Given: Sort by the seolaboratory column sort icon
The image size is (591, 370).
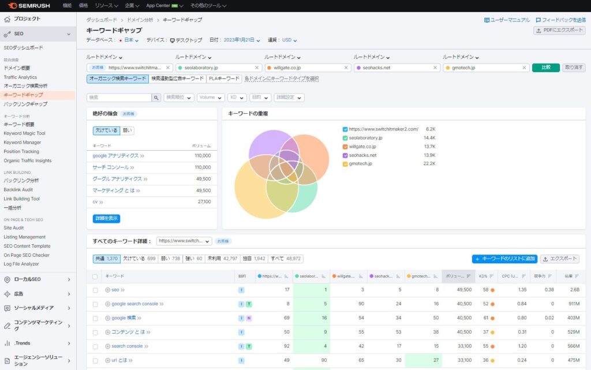Looking at the screenshot, I should click(323, 276).
